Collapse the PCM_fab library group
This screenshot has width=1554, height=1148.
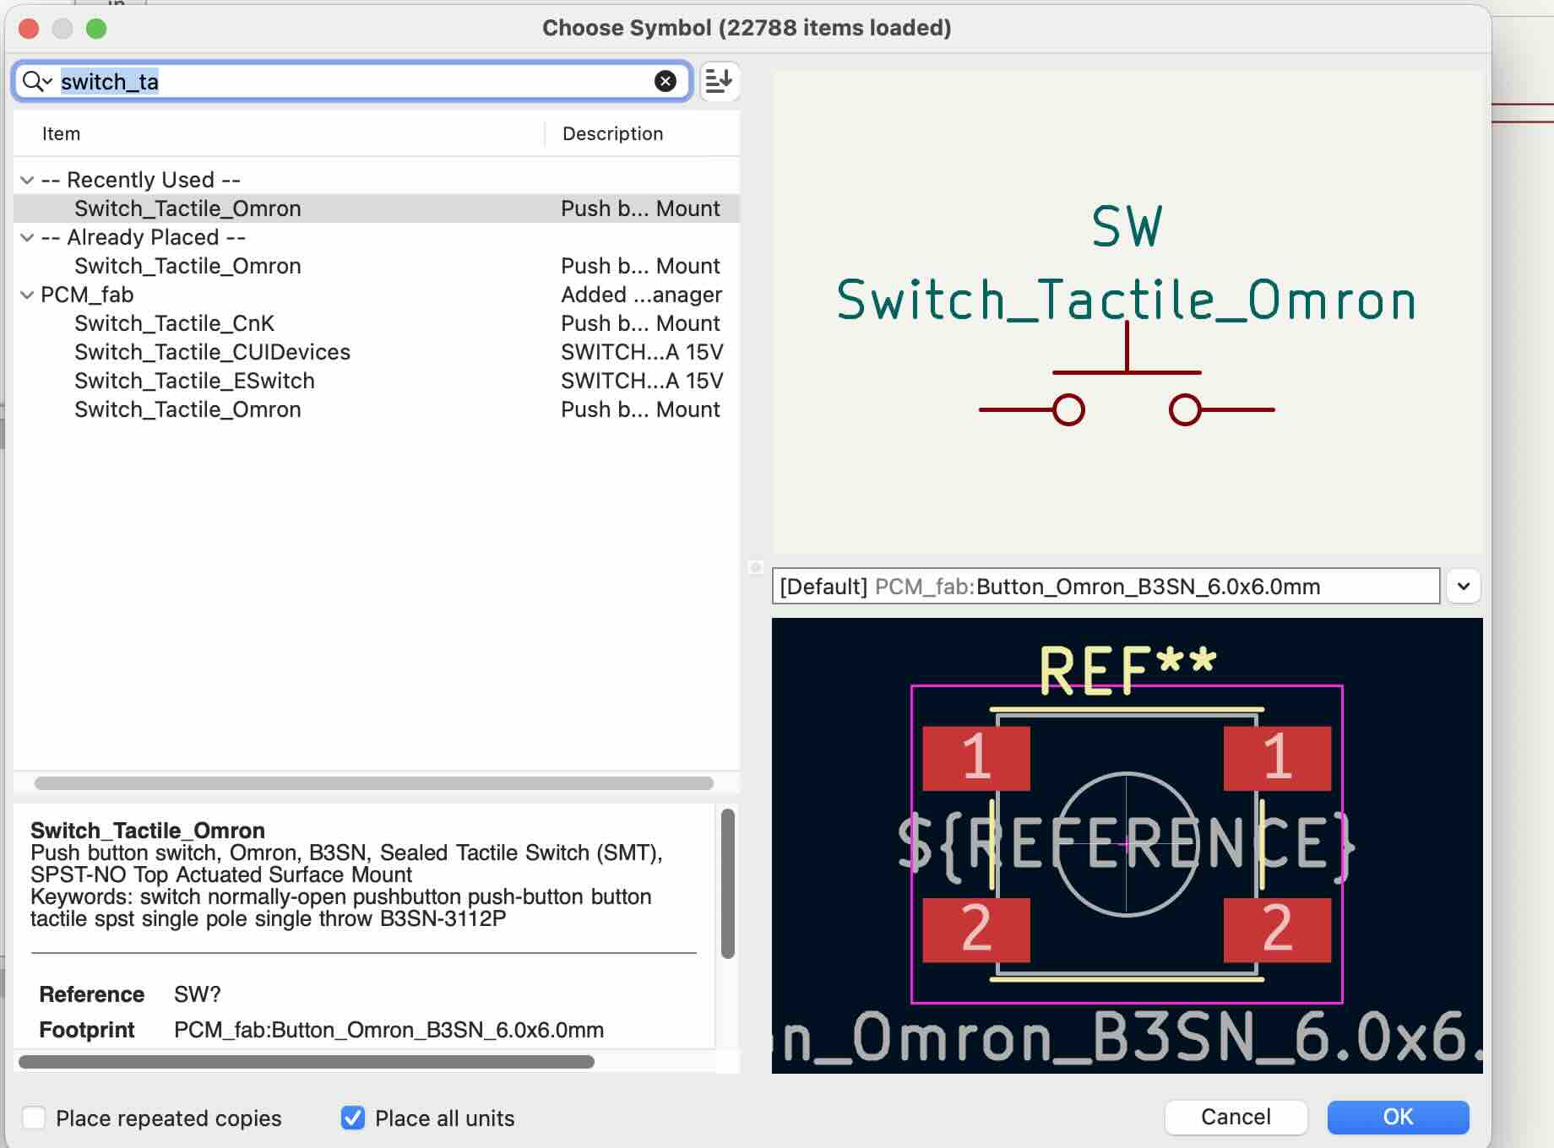click(27, 295)
